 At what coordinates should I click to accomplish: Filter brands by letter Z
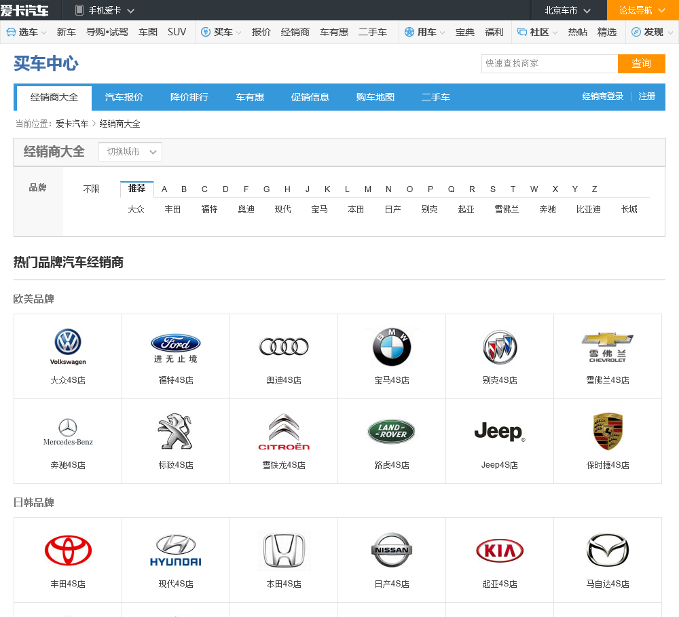595,189
